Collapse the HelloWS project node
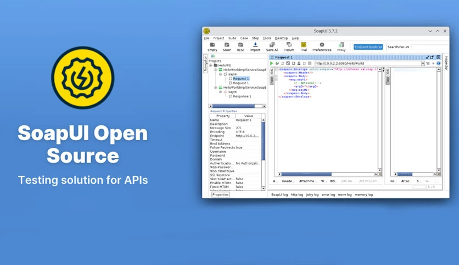 click(x=210, y=65)
